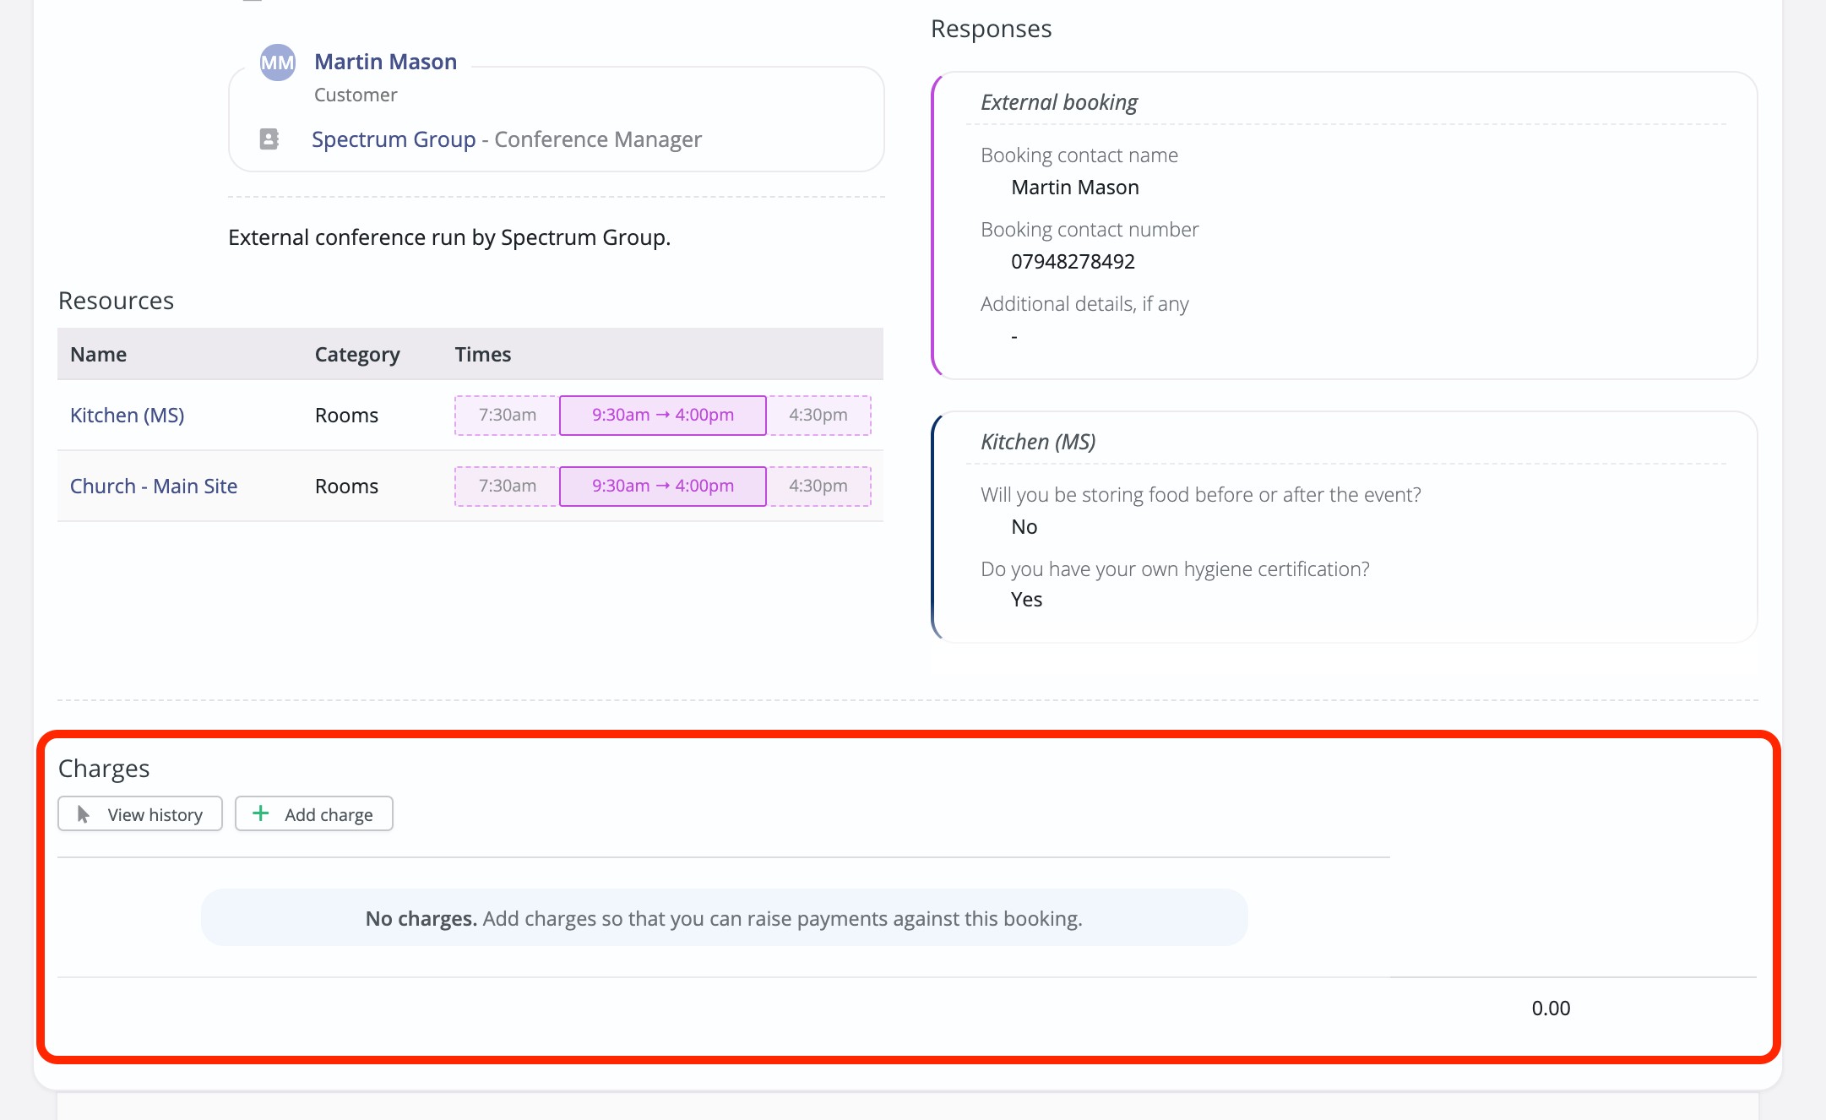Click the cursor icon on View history
The height and width of the screenshot is (1120, 1826).
click(83, 814)
